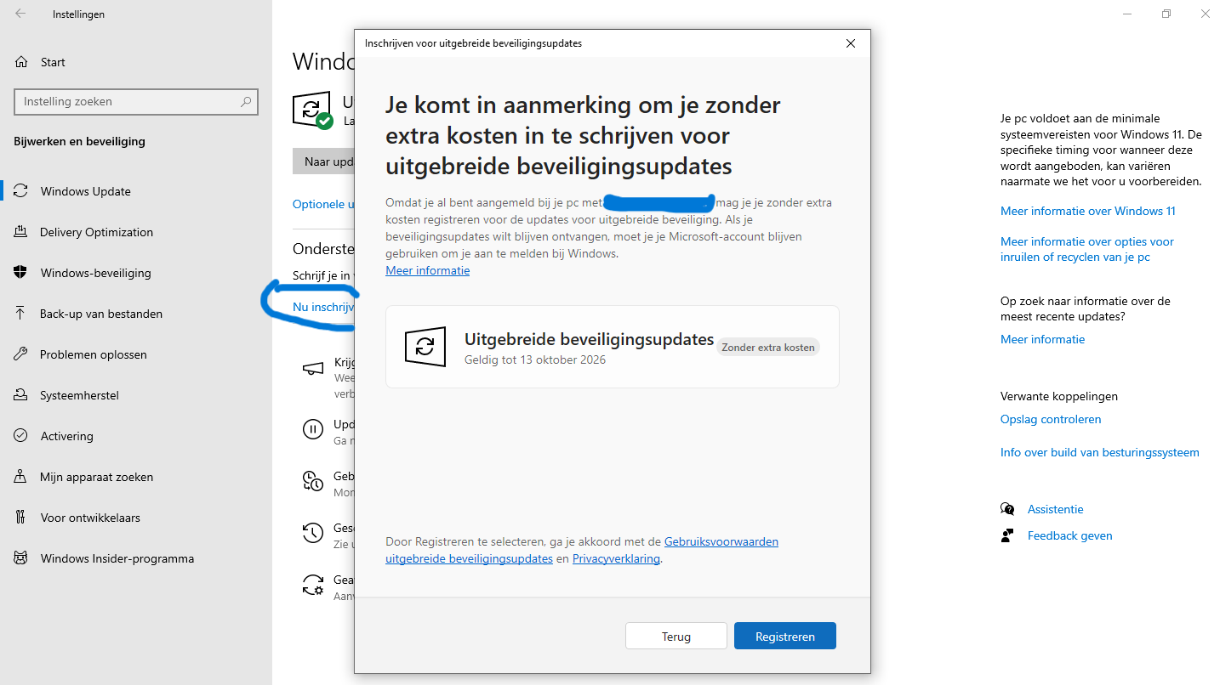This screenshot has width=1220, height=685.
Task: Click the Verwante koppelingen heading
Action: click(1059, 396)
